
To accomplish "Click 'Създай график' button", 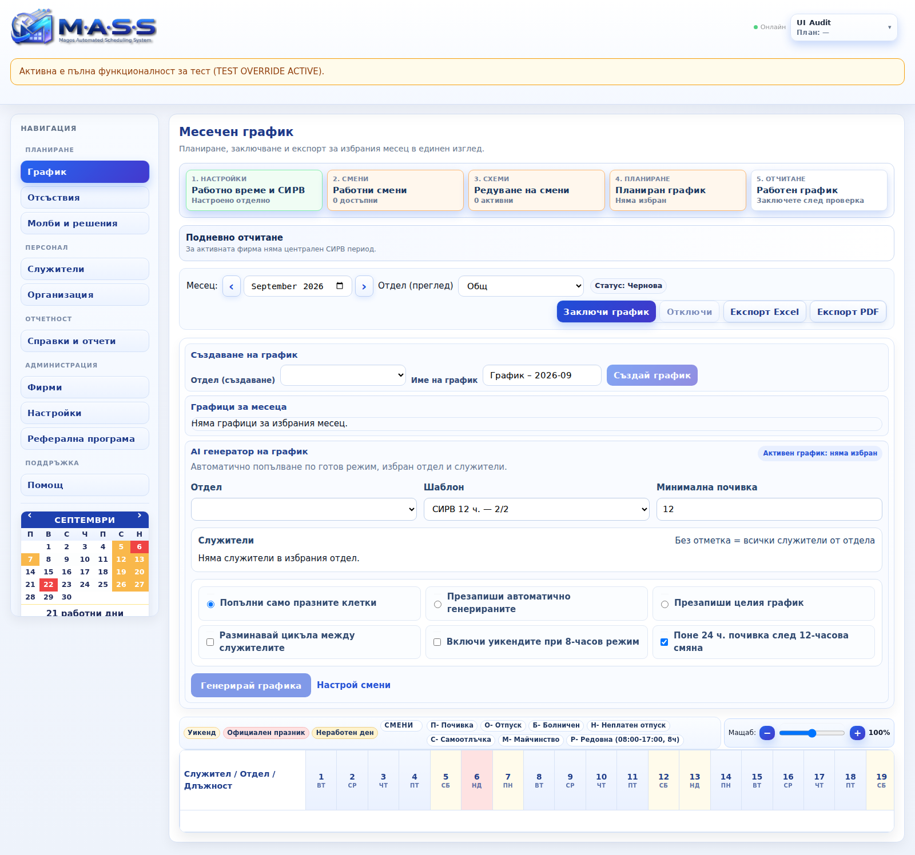I will point(652,375).
